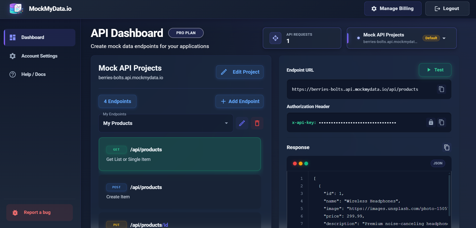Open Help / Docs page

tap(33, 74)
